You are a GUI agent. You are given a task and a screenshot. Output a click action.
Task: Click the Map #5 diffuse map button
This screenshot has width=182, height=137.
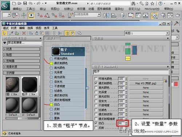tap(146, 83)
